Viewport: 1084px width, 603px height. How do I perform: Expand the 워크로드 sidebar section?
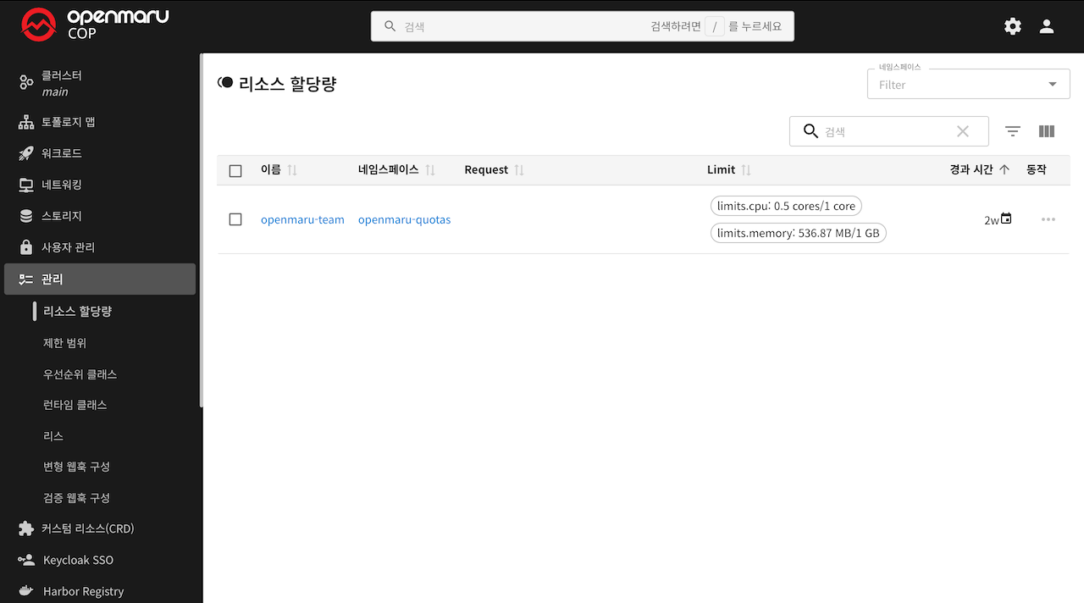click(x=62, y=153)
